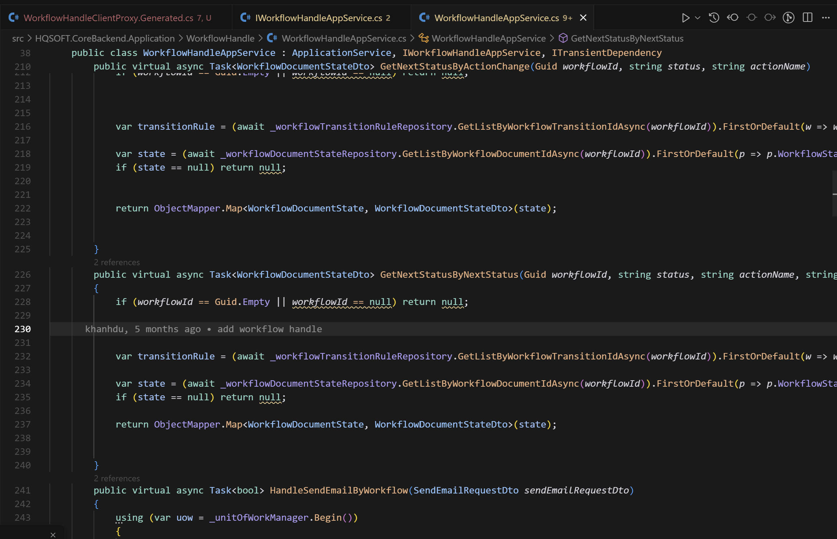The width and height of the screenshot is (837, 539).
Task: Click the sticky scroll class declaration line
Action: pyautogui.click(x=366, y=53)
